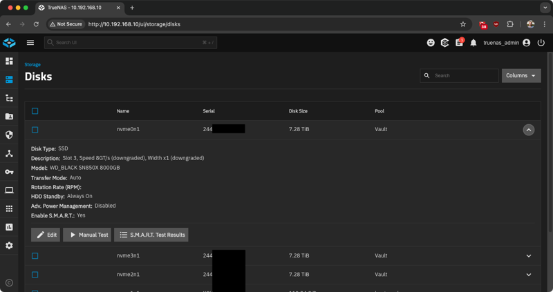Click the Search UI field
This screenshot has width=553, height=292.
click(x=131, y=43)
